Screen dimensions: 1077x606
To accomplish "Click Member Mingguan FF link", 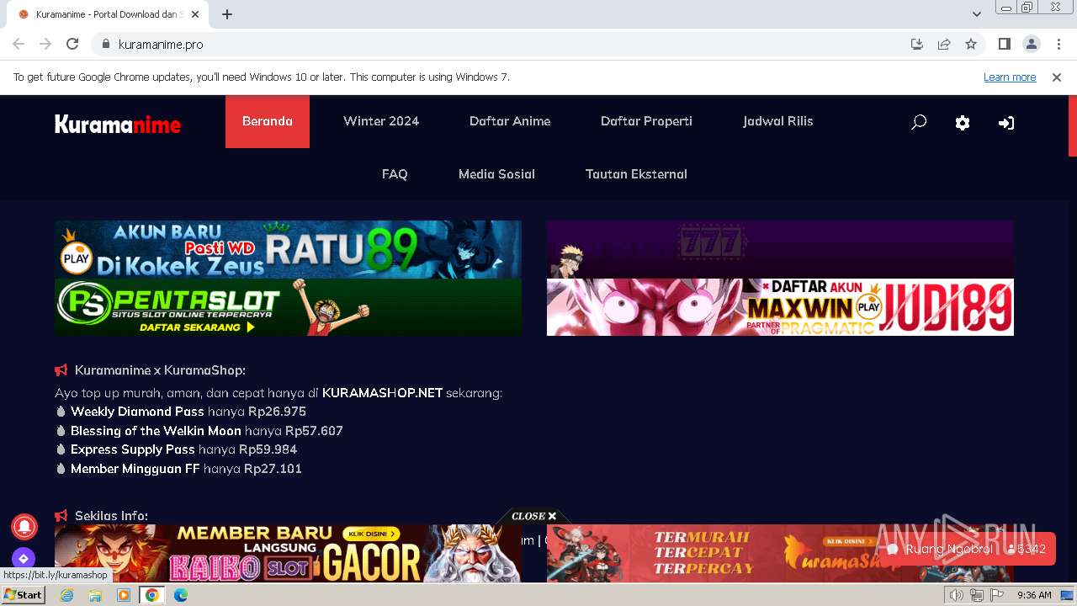I will click(135, 469).
